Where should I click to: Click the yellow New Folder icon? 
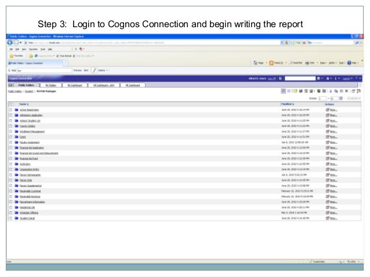click(295, 91)
